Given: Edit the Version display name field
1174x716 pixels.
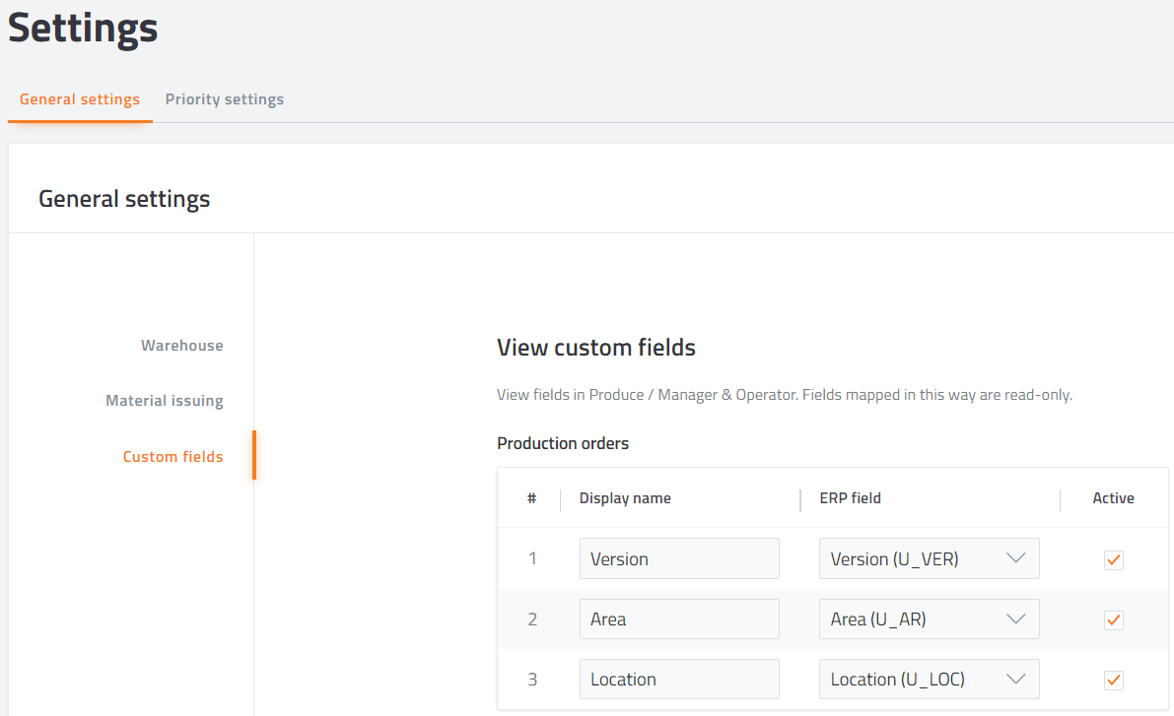Looking at the screenshot, I should (679, 558).
